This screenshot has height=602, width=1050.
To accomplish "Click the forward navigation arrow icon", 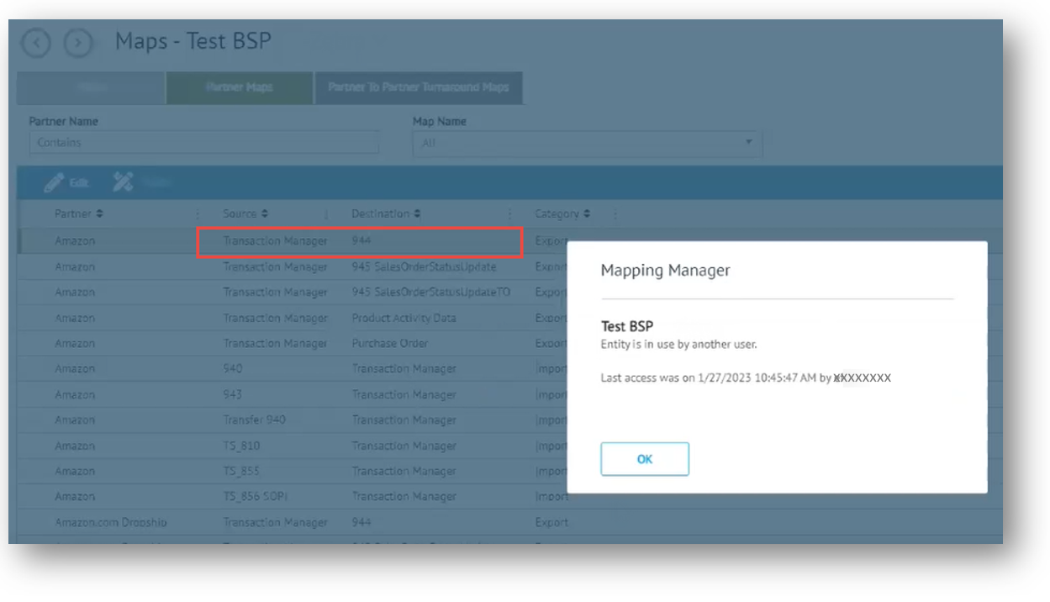I will (78, 43).
